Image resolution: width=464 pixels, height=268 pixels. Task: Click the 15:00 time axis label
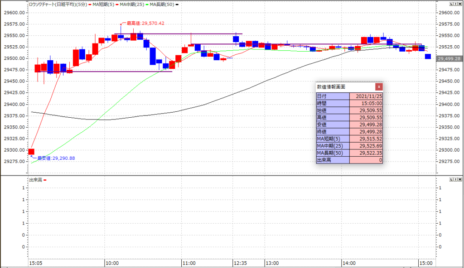[x=426, y=263]
